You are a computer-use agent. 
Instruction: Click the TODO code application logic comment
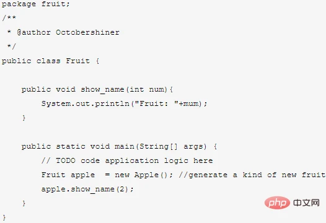[x=127, y=160]
